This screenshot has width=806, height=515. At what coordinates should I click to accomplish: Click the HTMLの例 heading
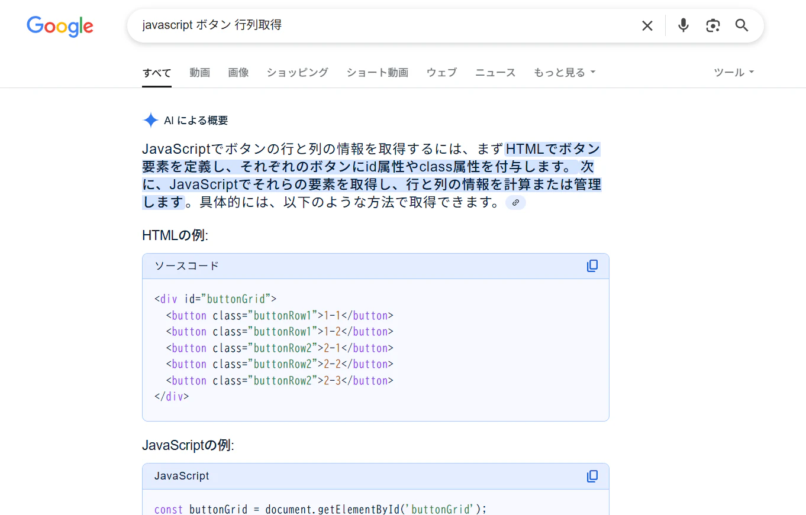coord(175,235)
